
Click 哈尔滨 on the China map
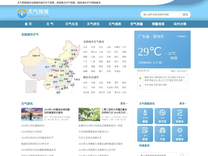coord(74,50)
